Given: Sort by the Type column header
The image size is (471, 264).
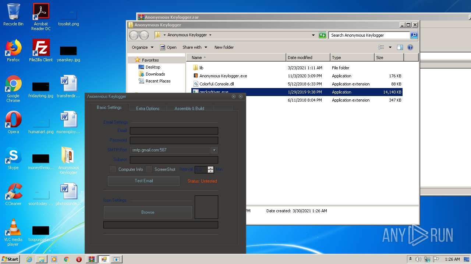Looking at the screenshot, I should pyautogui.click(x=352, y=58).
